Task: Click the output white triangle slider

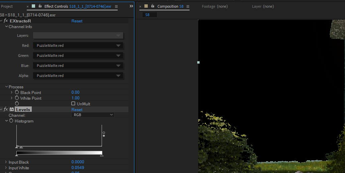Action: pos(102,155)
